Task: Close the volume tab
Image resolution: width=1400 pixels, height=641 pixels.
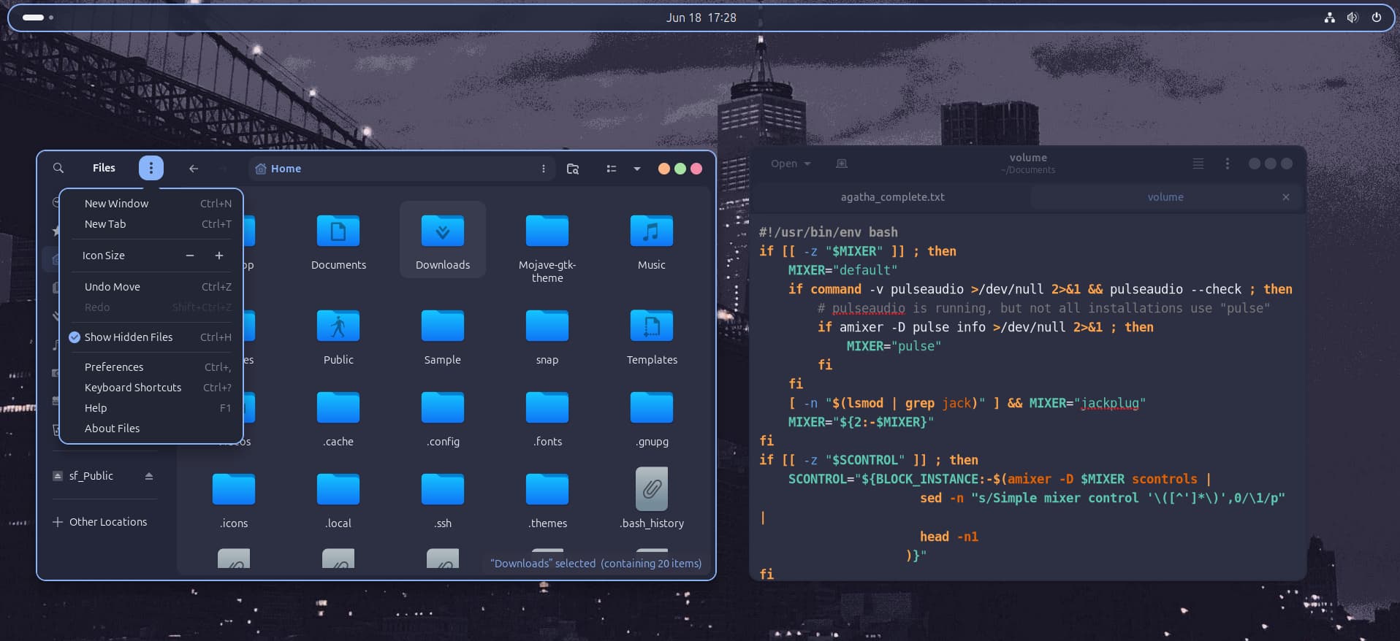Action: coord(1286,197)
